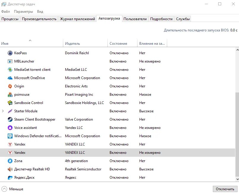The width and height of the screenshot is (239, 195).
Task: Switch to the Производительность tab
Action: (39, 19)
